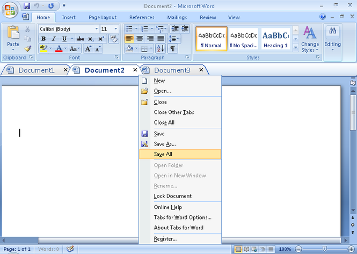The image size is (357, 254).
Task: Click the Sort A to Z icon
Action: tap(161, 49)
